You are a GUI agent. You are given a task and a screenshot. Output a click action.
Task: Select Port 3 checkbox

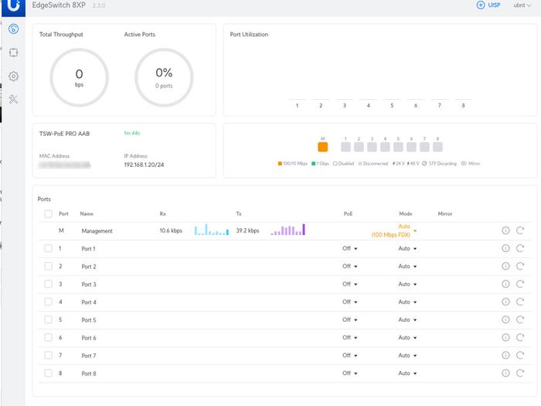[48, 284]
